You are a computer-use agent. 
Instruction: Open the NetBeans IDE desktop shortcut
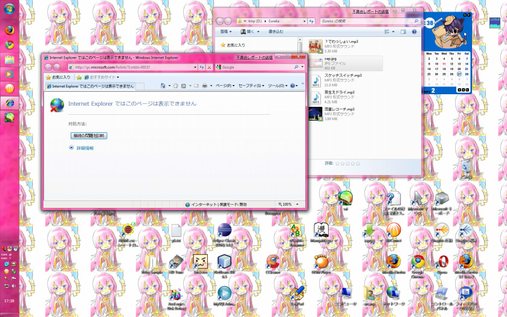point(224,266)
